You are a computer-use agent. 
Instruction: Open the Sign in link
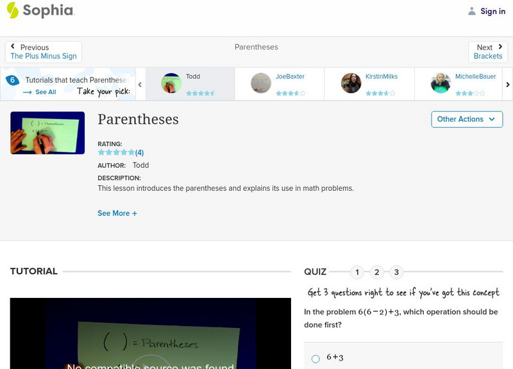coord(492,11)
